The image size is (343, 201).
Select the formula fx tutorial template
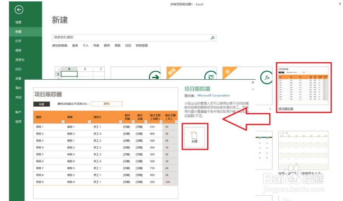coord(247,73)
